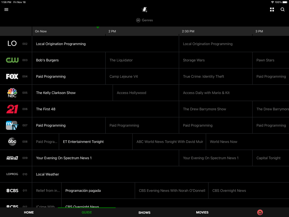Viewport: 289px width, 217px height.
Task: Open Camp Lejeune V4 on FOX
Action: point(142,76)
